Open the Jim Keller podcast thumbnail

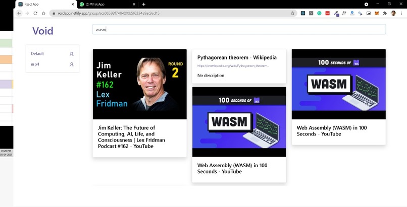click(x=140, y=84)
